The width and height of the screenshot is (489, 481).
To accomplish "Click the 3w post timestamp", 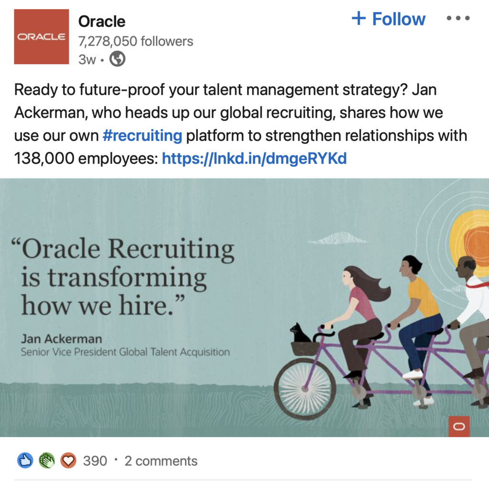I will 87,59.
